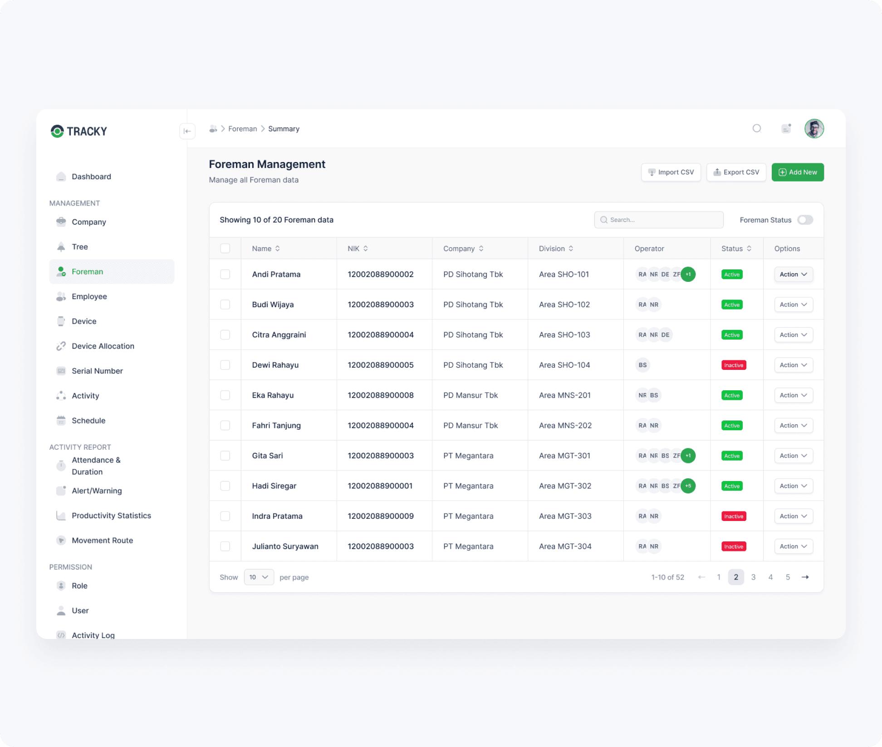Check the select-all checkbox in the table header
This screenshot has width=882, height=747.
click(x=225, y=249)
